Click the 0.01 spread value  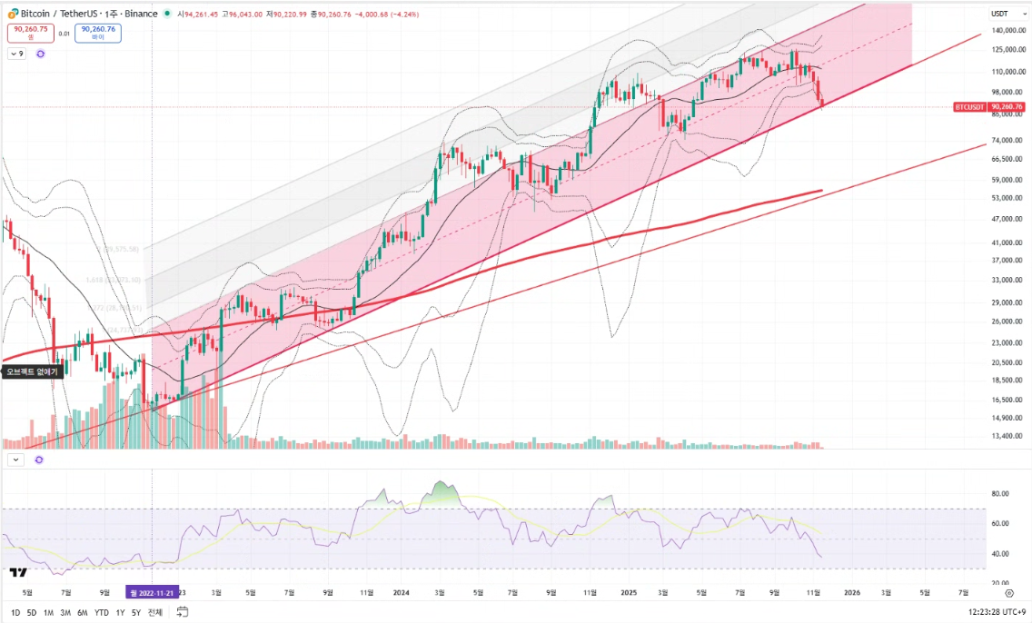pos(64,34)
